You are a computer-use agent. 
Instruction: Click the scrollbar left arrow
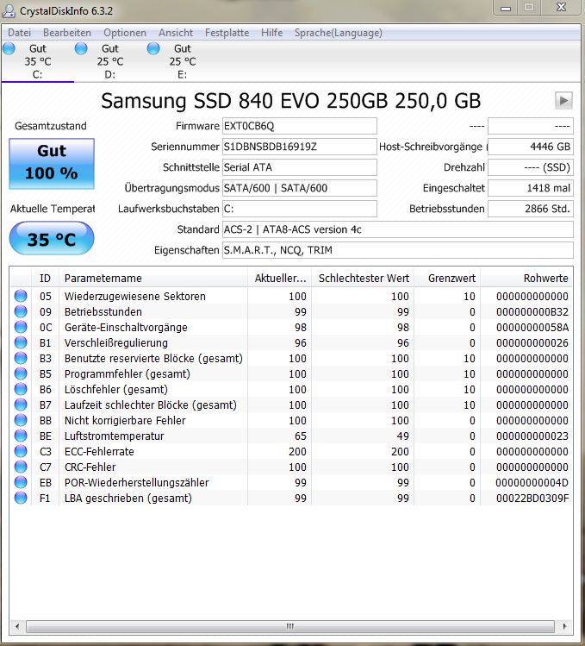[17, 626]
